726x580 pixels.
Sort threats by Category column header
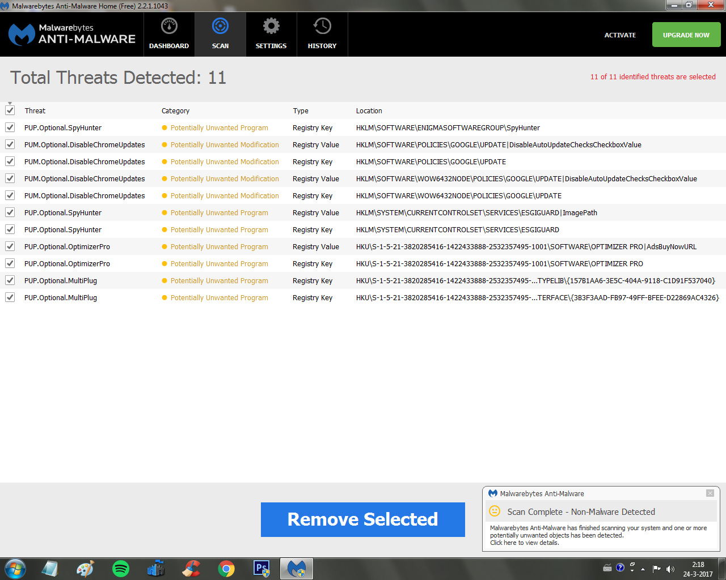(175, 111)
